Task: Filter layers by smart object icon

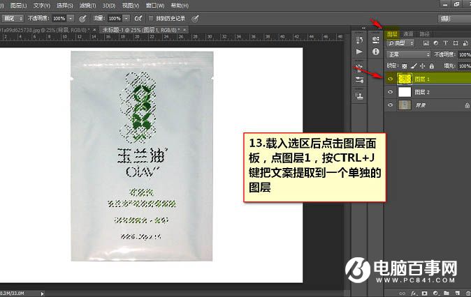Action: coord(465,43)
